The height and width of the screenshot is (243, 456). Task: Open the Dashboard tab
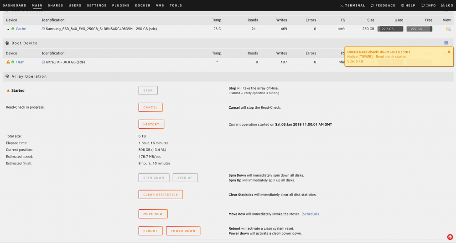(14, 5)
